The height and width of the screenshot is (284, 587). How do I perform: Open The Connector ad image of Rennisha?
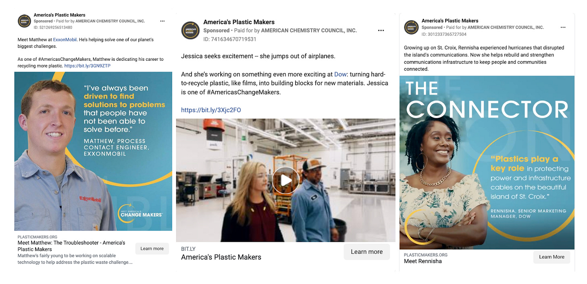coord(487,163)
